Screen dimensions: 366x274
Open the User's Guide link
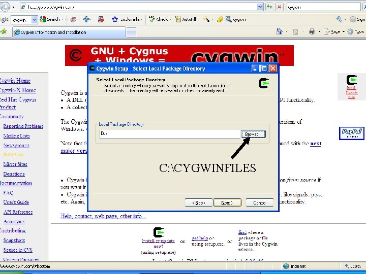pyautogui.click(x=16, y=202)
